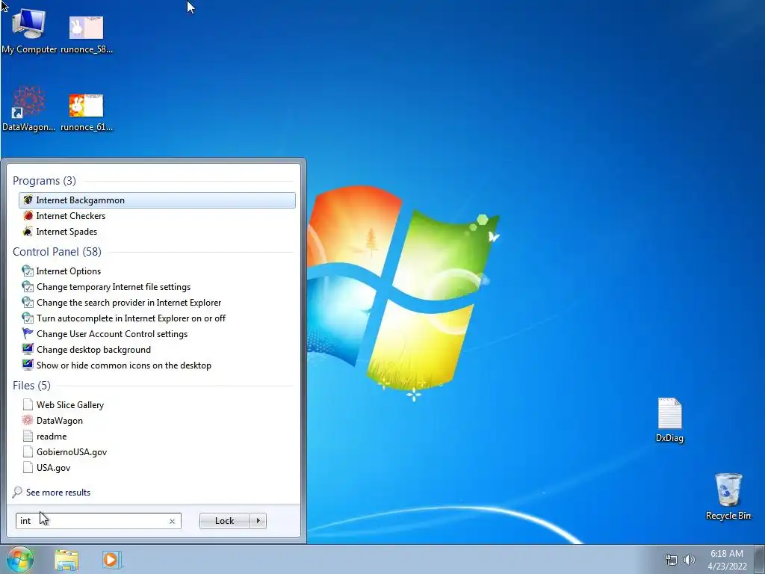Click the volume speaker tray icon
765x574 pixels.
point(690,560)
